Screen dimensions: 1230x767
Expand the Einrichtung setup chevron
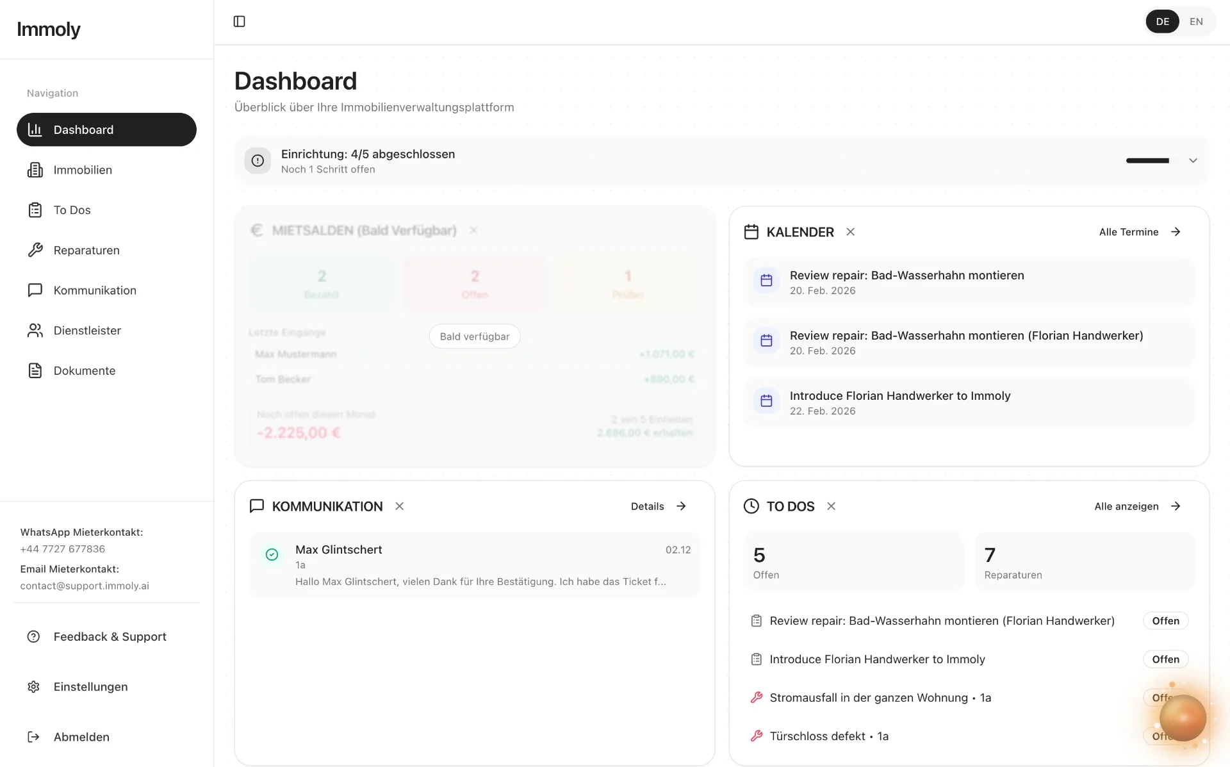click(1193, 161)
